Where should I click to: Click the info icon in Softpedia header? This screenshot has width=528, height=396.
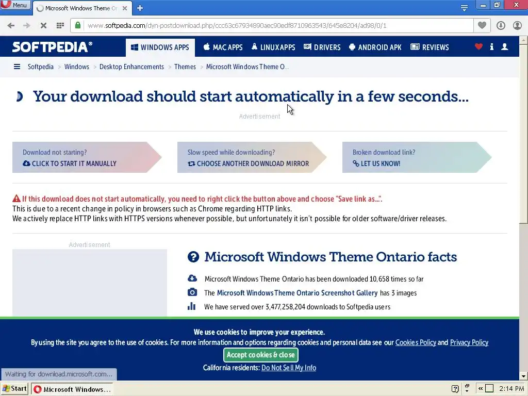[x=491, y=47]
